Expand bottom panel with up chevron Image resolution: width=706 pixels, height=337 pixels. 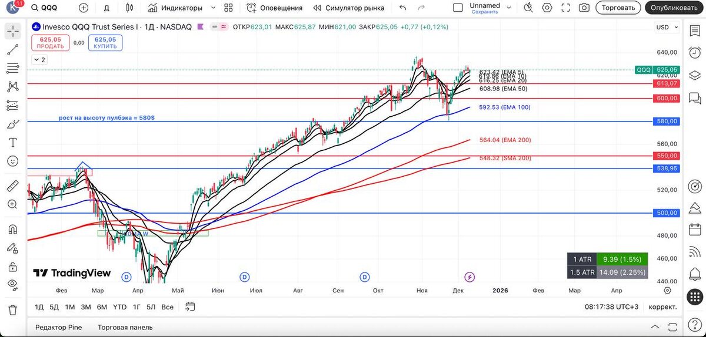(655, 327)
